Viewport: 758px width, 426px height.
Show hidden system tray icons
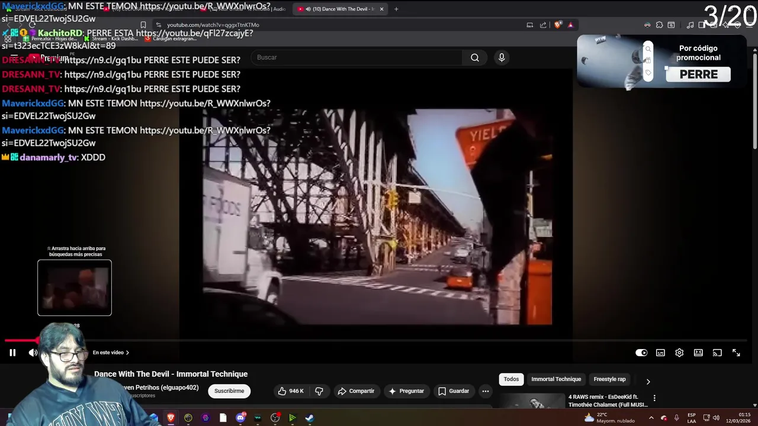pos(651,418)
